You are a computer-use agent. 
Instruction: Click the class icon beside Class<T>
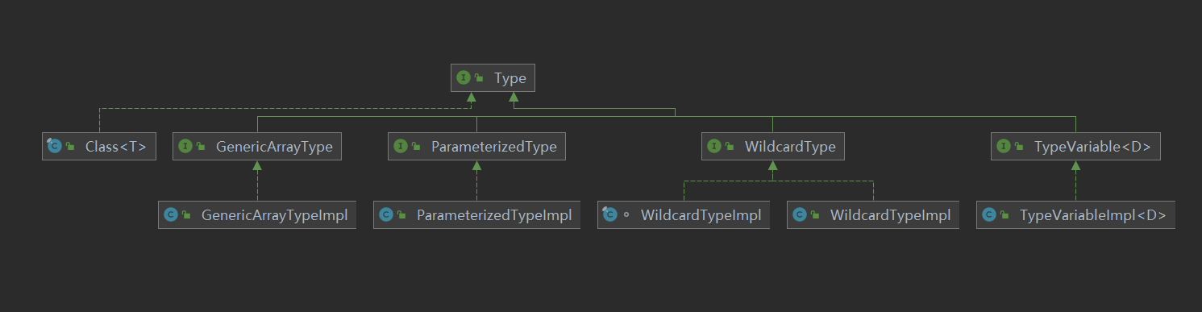click(x=55, y=147)
